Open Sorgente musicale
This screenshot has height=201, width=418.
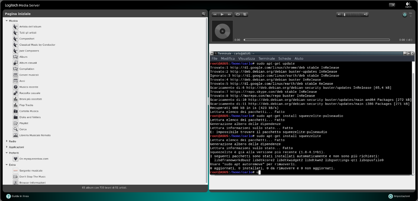click(x=31, y=171)
